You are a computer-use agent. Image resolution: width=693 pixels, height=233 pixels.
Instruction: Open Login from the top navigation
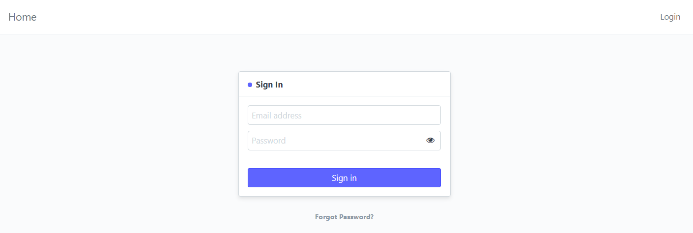(x=670, y=17)
